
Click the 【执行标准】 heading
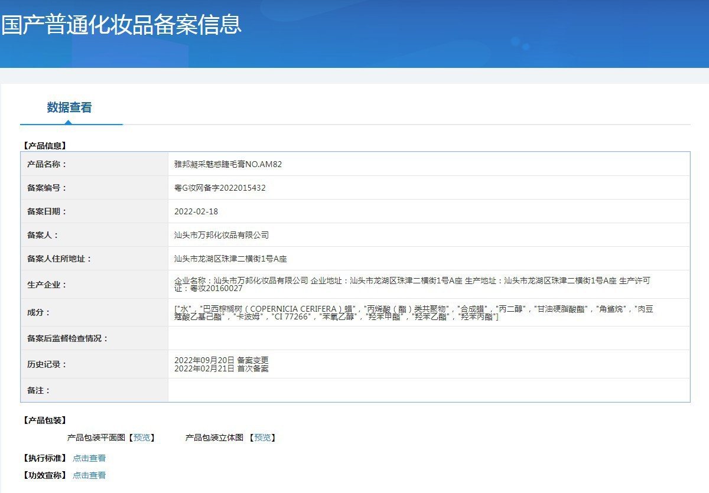click(44, 458)
